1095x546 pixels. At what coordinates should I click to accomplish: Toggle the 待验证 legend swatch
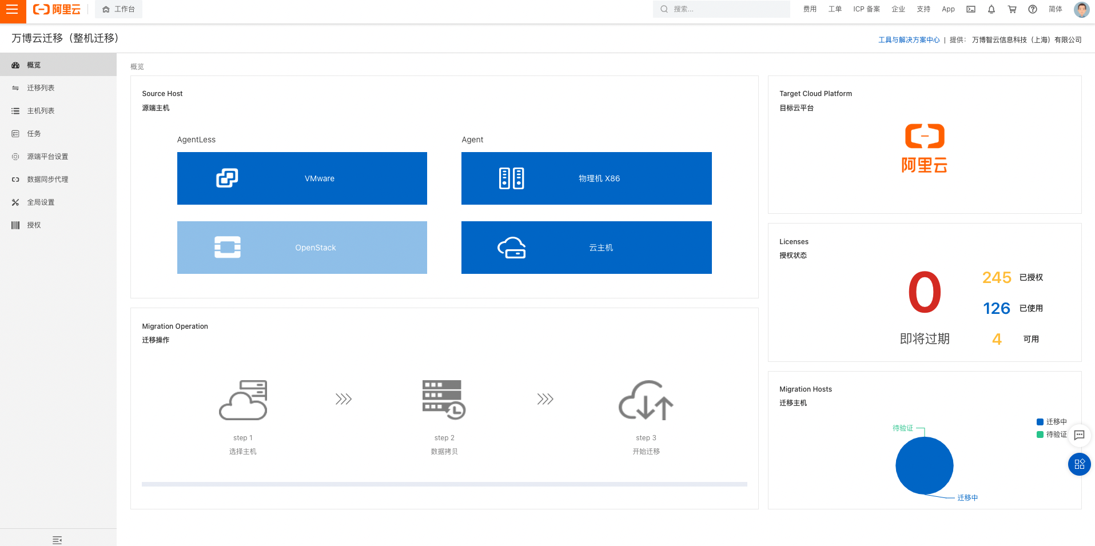[1040, 435]
